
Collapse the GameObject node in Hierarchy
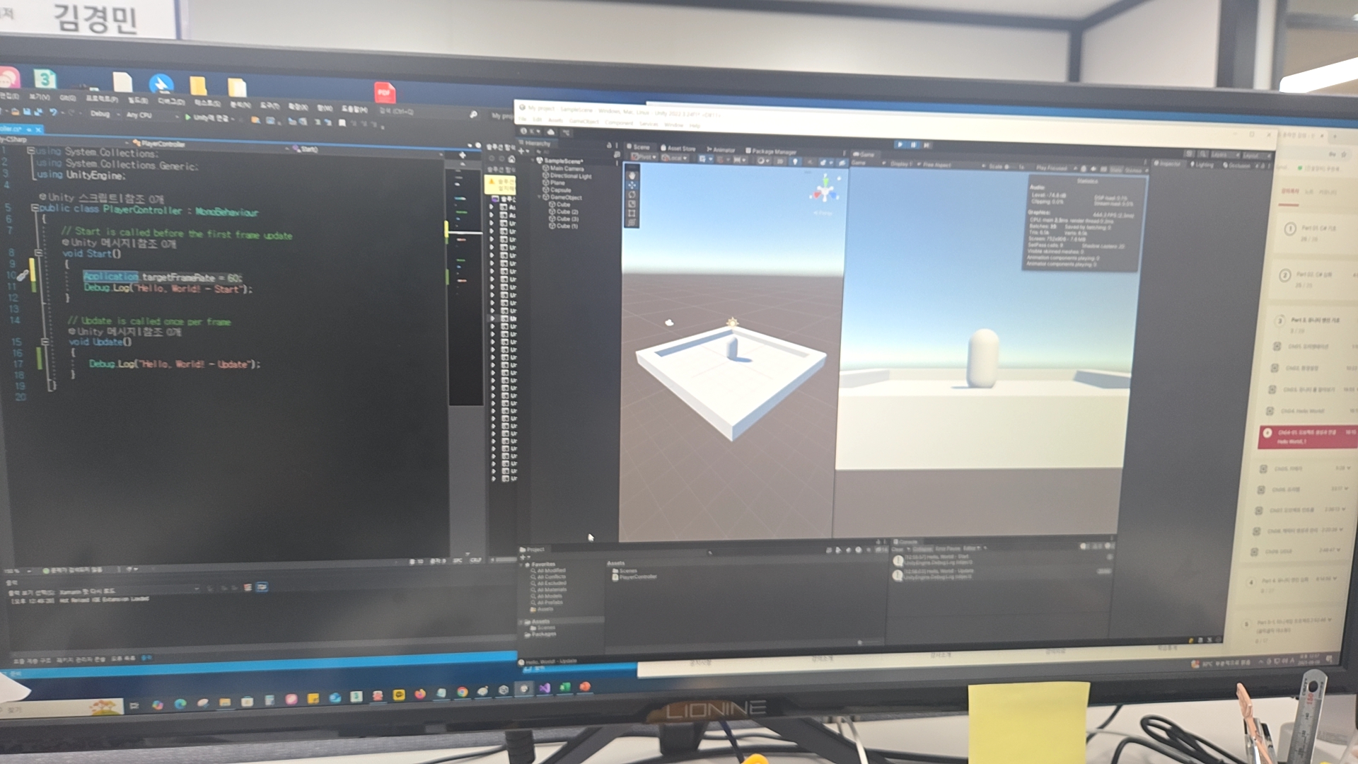point(540,197)
